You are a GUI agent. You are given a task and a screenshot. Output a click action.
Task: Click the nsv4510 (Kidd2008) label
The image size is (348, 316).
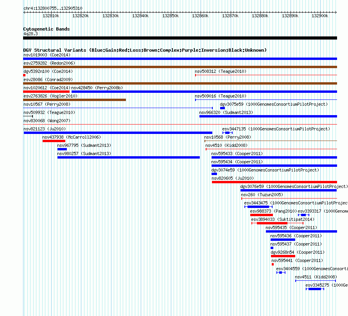coord(226,145)
